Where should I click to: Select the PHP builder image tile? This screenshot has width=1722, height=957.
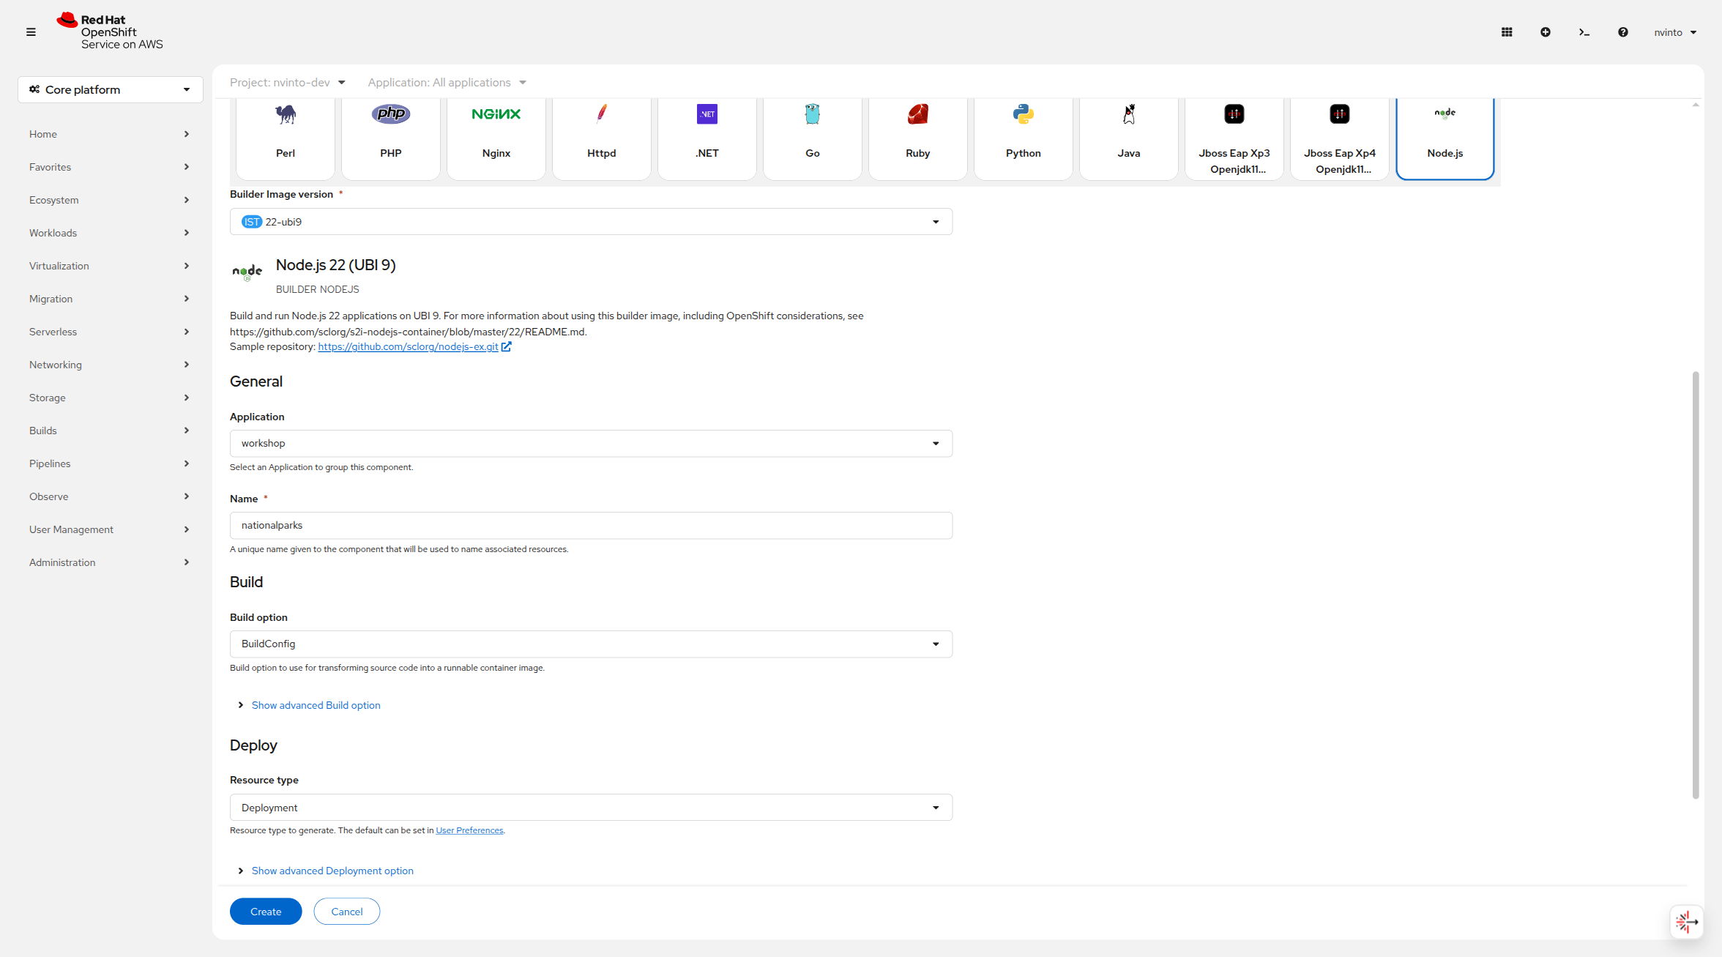click(390, 138)
